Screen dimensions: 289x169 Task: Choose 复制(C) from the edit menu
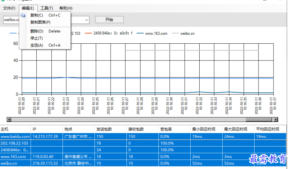pos(45,15)
